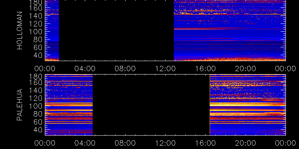Select the 140 tick label on HOLLOMAN axis
Viewport: 299px width, 149px height.
36,16
